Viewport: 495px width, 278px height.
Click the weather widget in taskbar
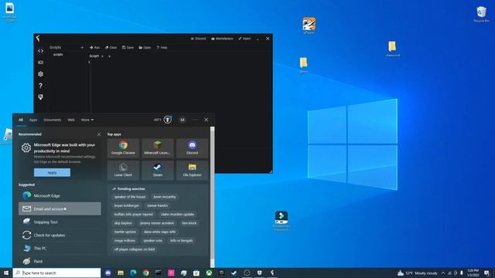tap(417, 273)
